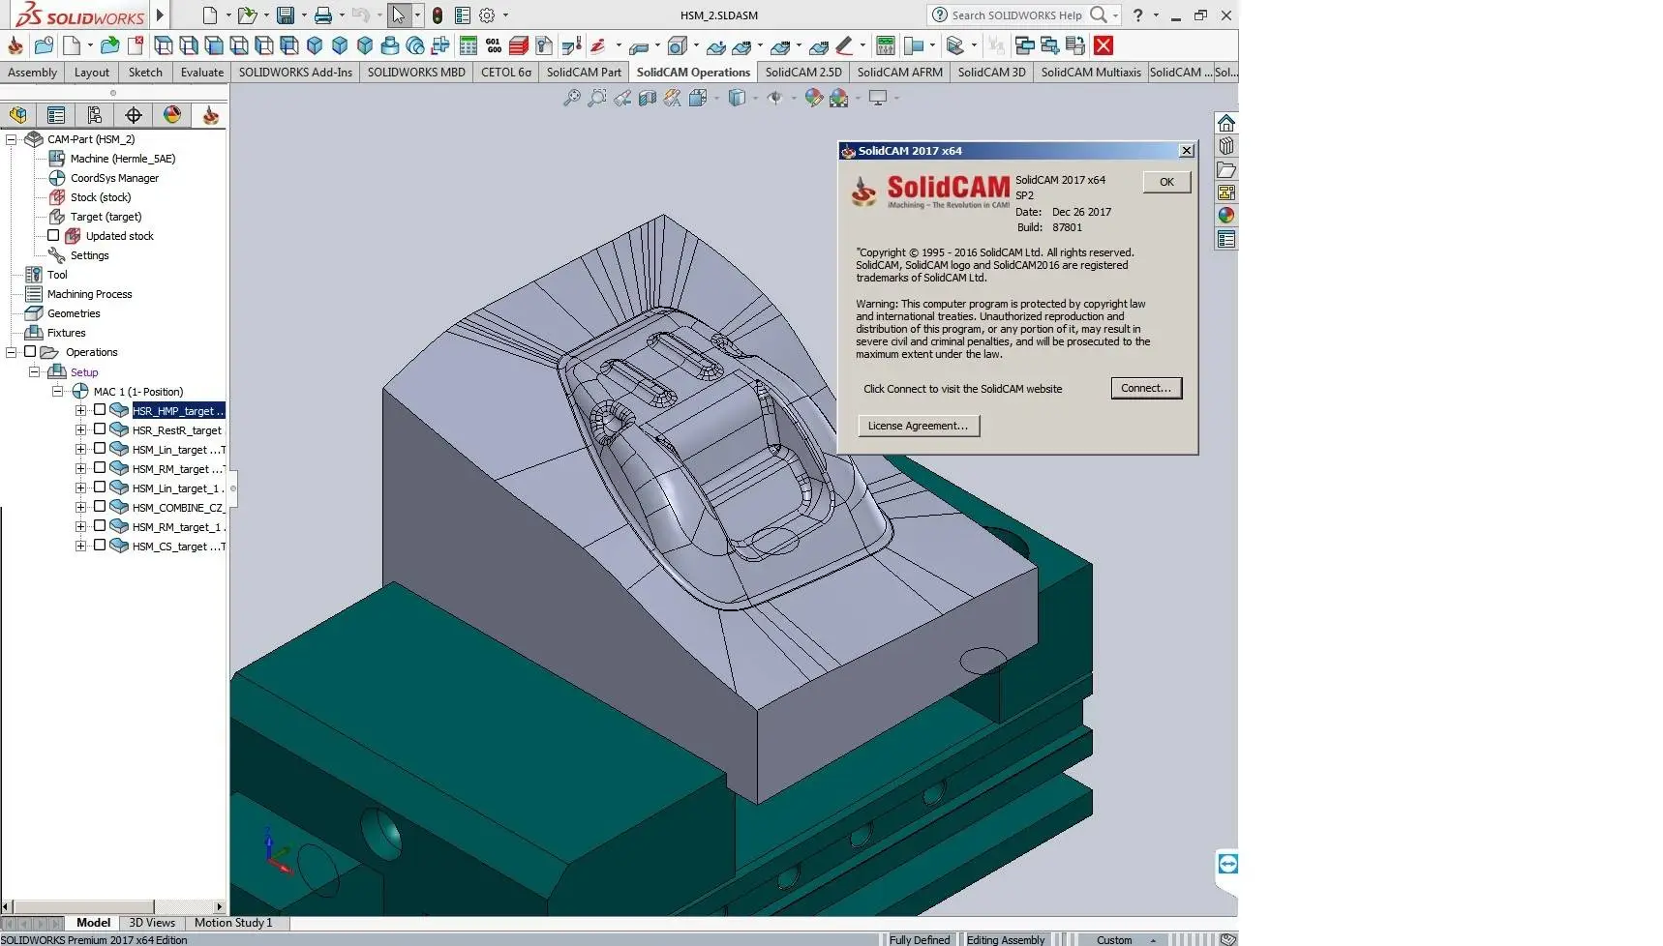This screenshot has width=1663, height=946.
Task: Tick the Operations folder checkbox
Action: (30, 351)
